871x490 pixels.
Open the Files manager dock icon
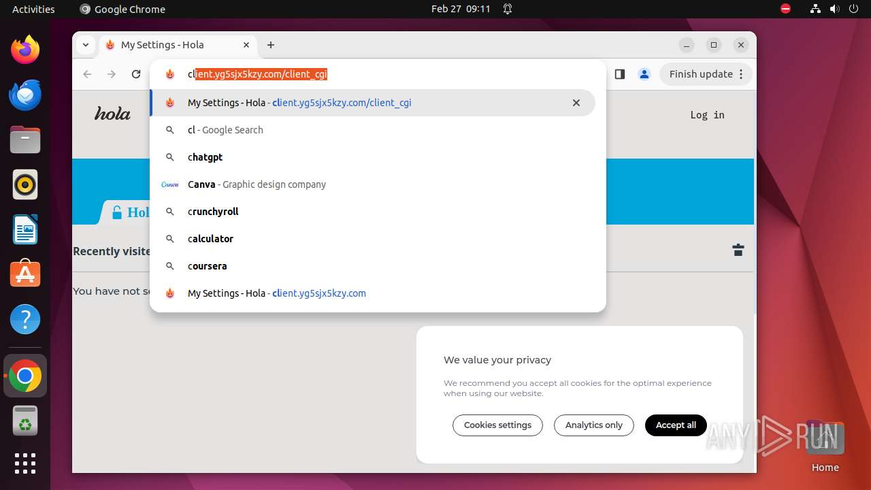click(25, 140)
